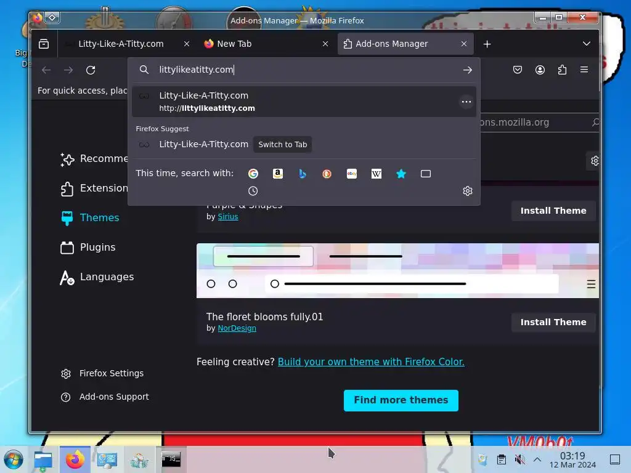The height and width of the screenshot is (473, 631).
Task: Click the Go arrow in the address bar
Action: (467, 70)
